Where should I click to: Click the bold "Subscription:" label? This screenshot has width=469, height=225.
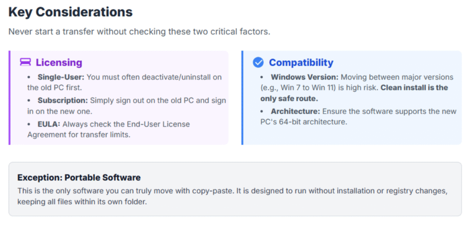click(62, 100)
